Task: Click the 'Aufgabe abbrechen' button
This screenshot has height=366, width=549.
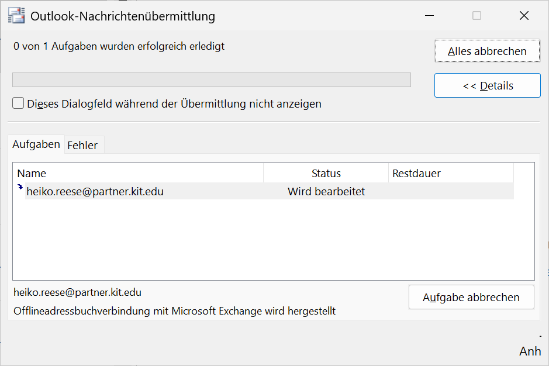Action: pos(471,297)
